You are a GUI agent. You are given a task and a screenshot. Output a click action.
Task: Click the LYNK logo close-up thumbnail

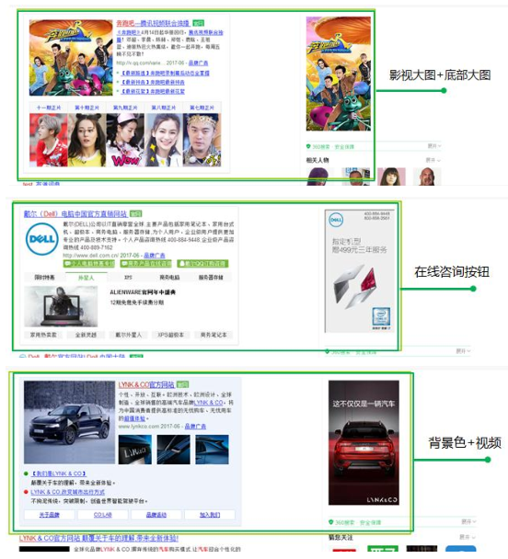(135, 450)
